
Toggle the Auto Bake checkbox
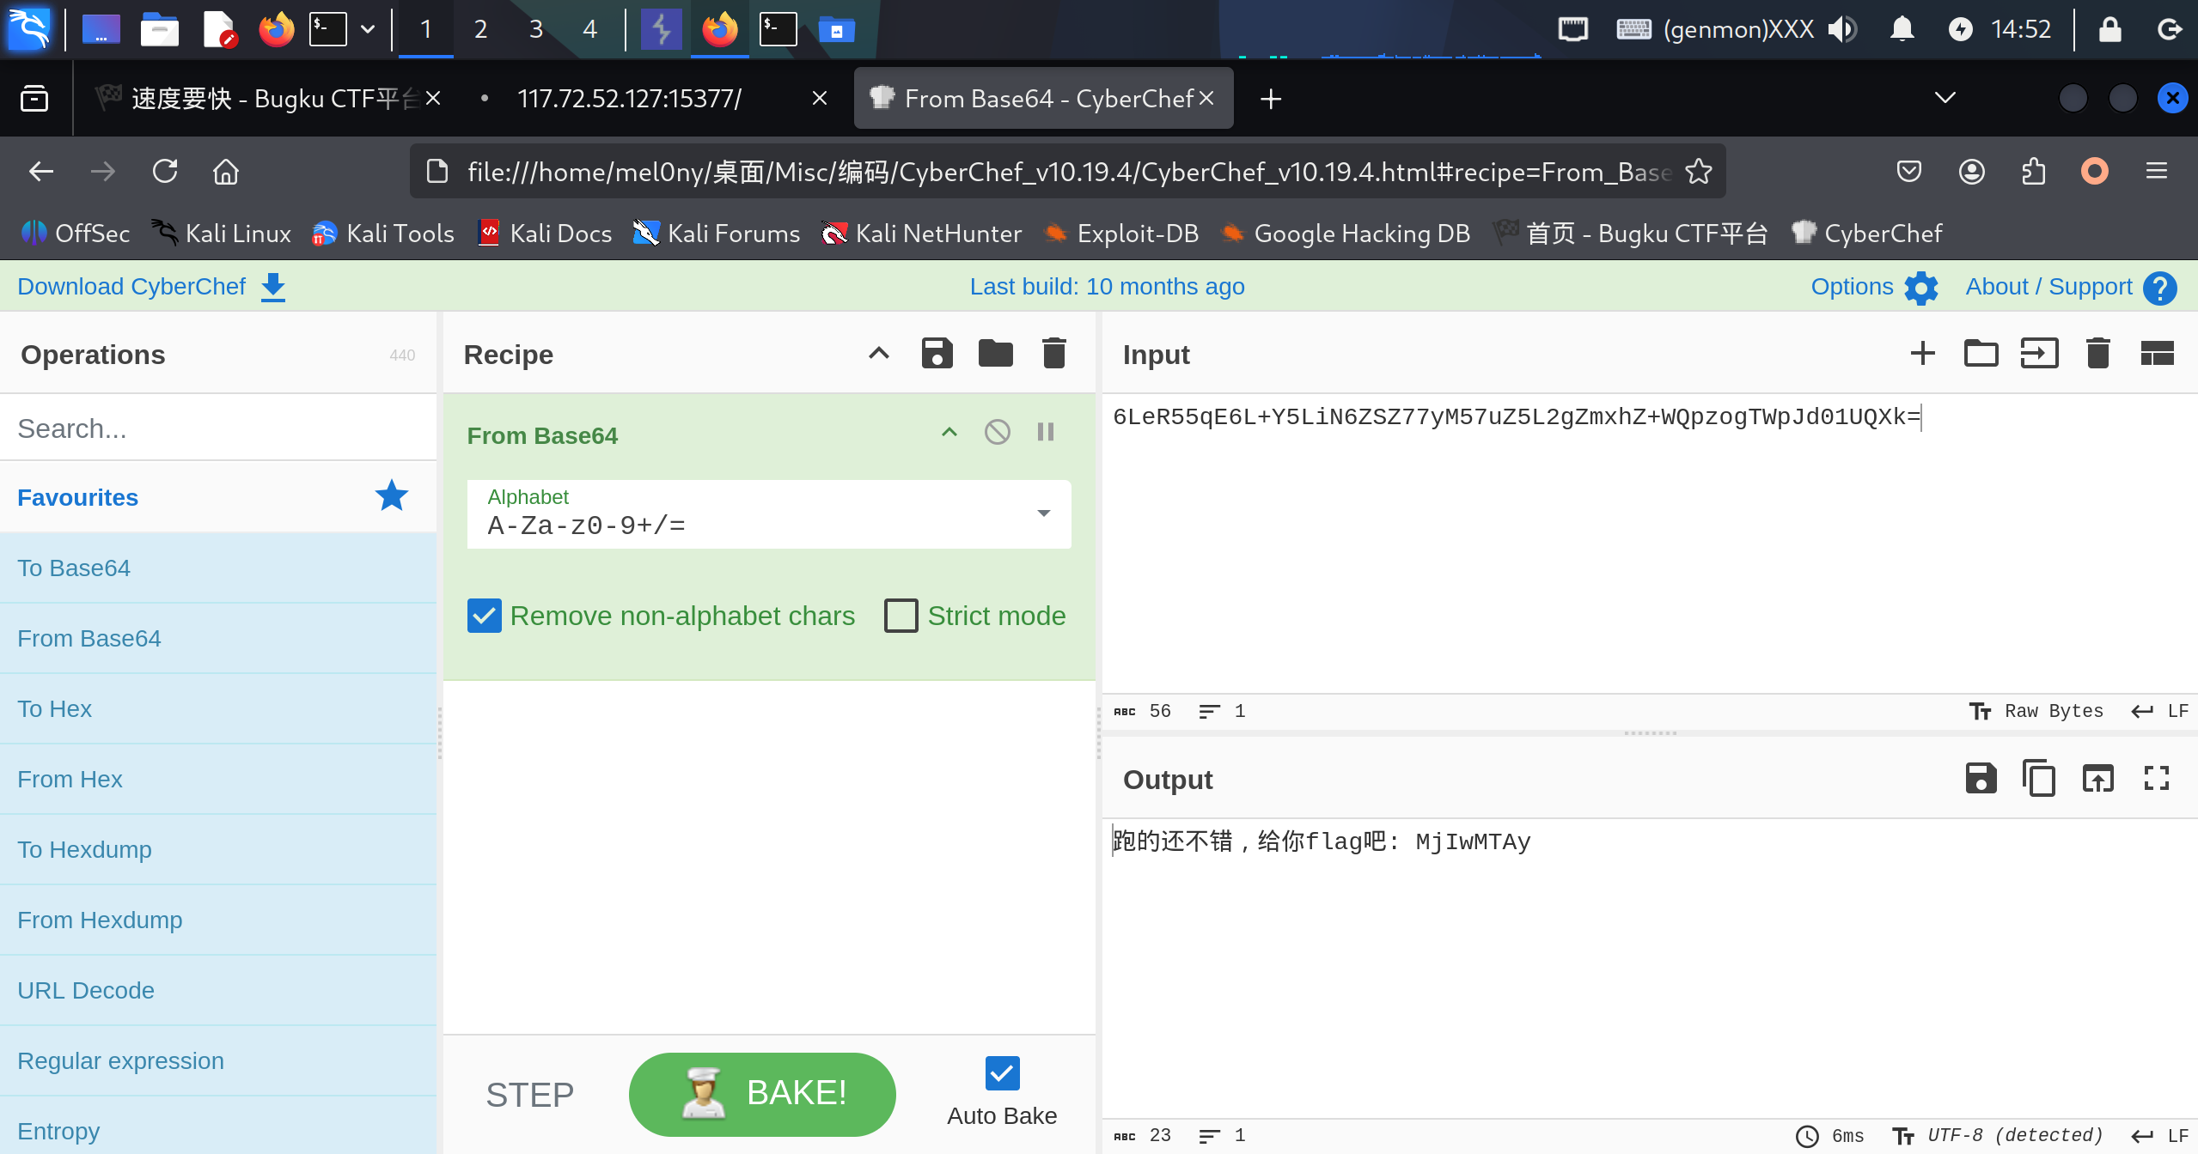(x=1002, y=1073)
